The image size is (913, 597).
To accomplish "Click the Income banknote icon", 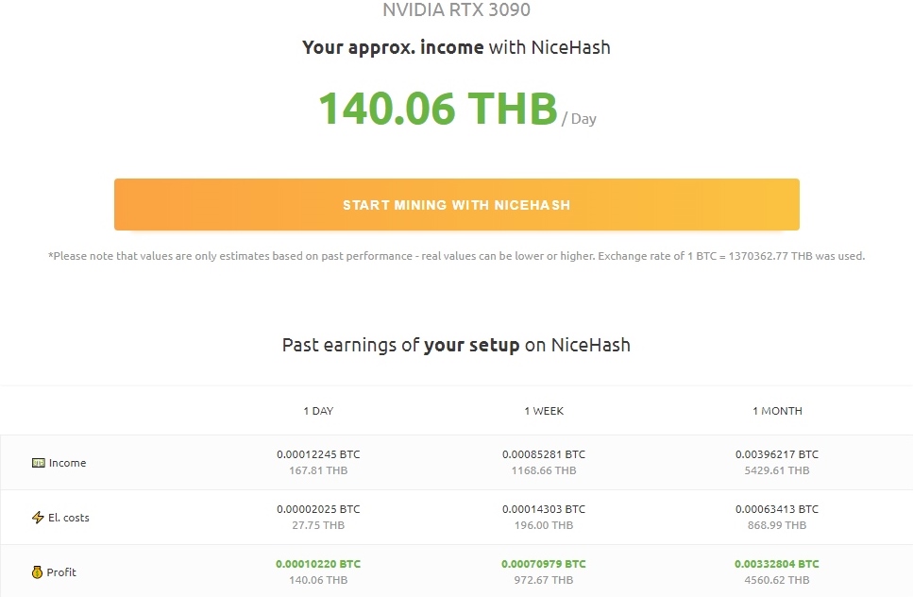I will point(38,463).
